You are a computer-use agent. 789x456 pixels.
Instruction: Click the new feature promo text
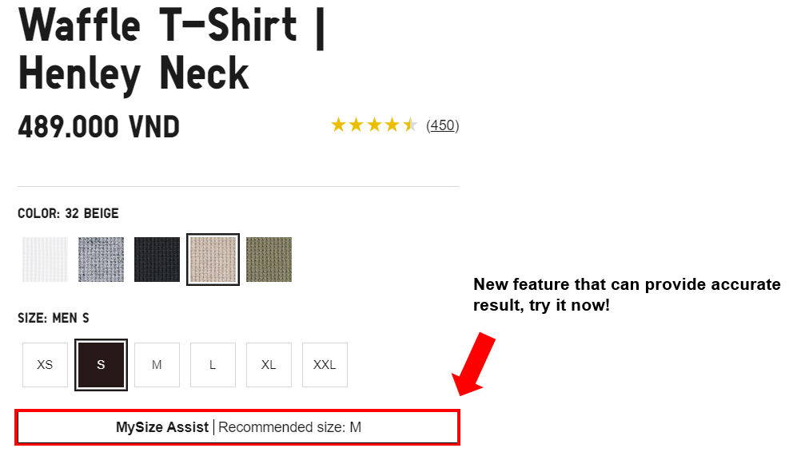point(627,295)
